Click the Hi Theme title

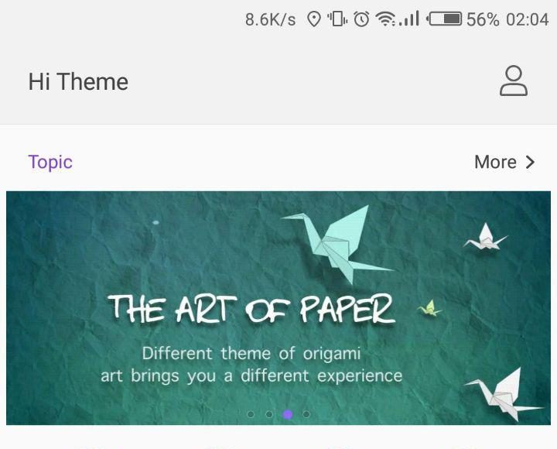[x=78, y=81]
